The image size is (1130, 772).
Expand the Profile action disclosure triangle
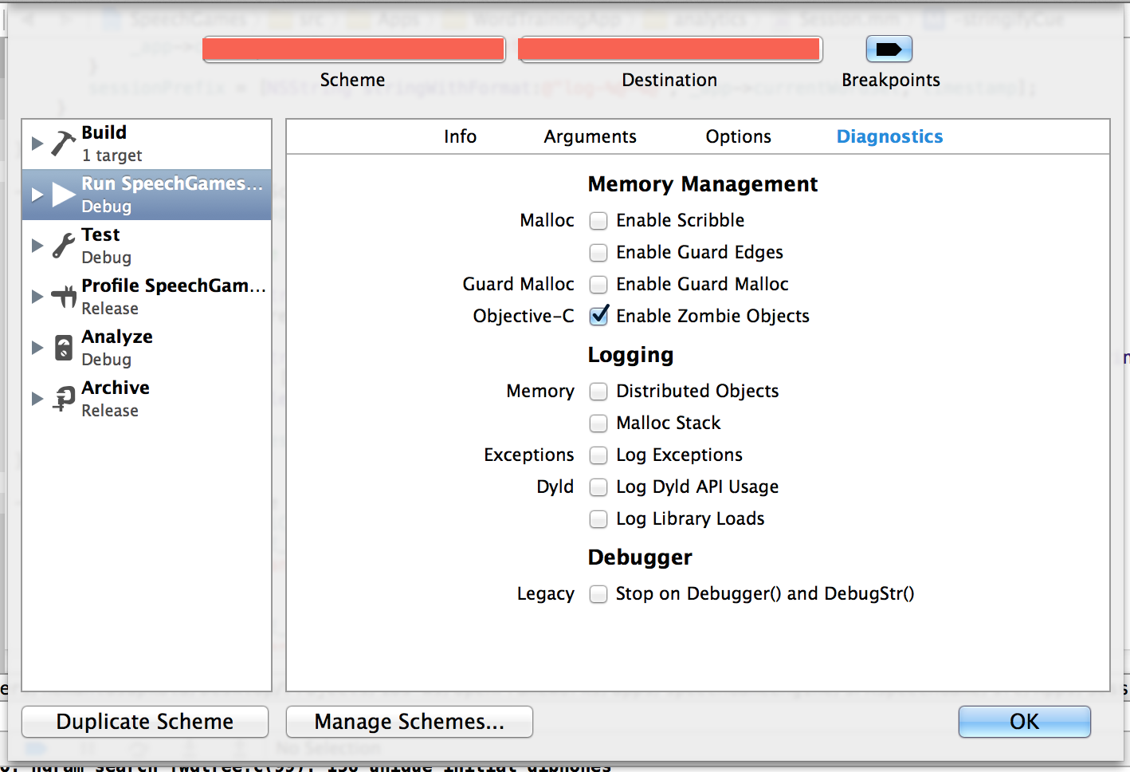(37, 297)
